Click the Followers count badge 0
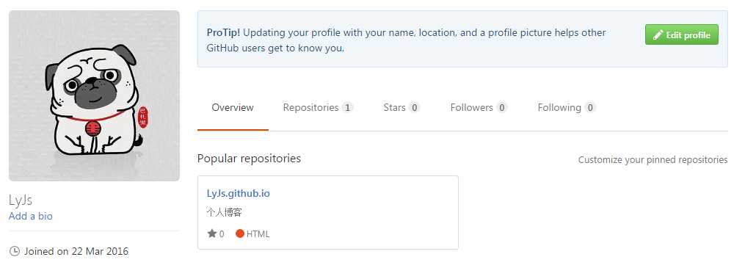The image size is (734, 279). pos(501,108)
